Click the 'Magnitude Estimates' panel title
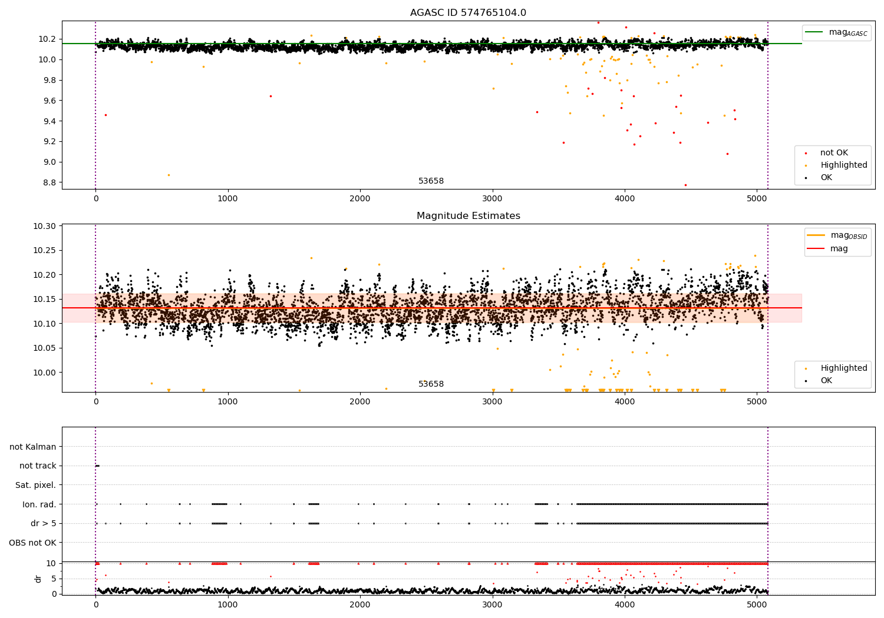 pos(468,216)
